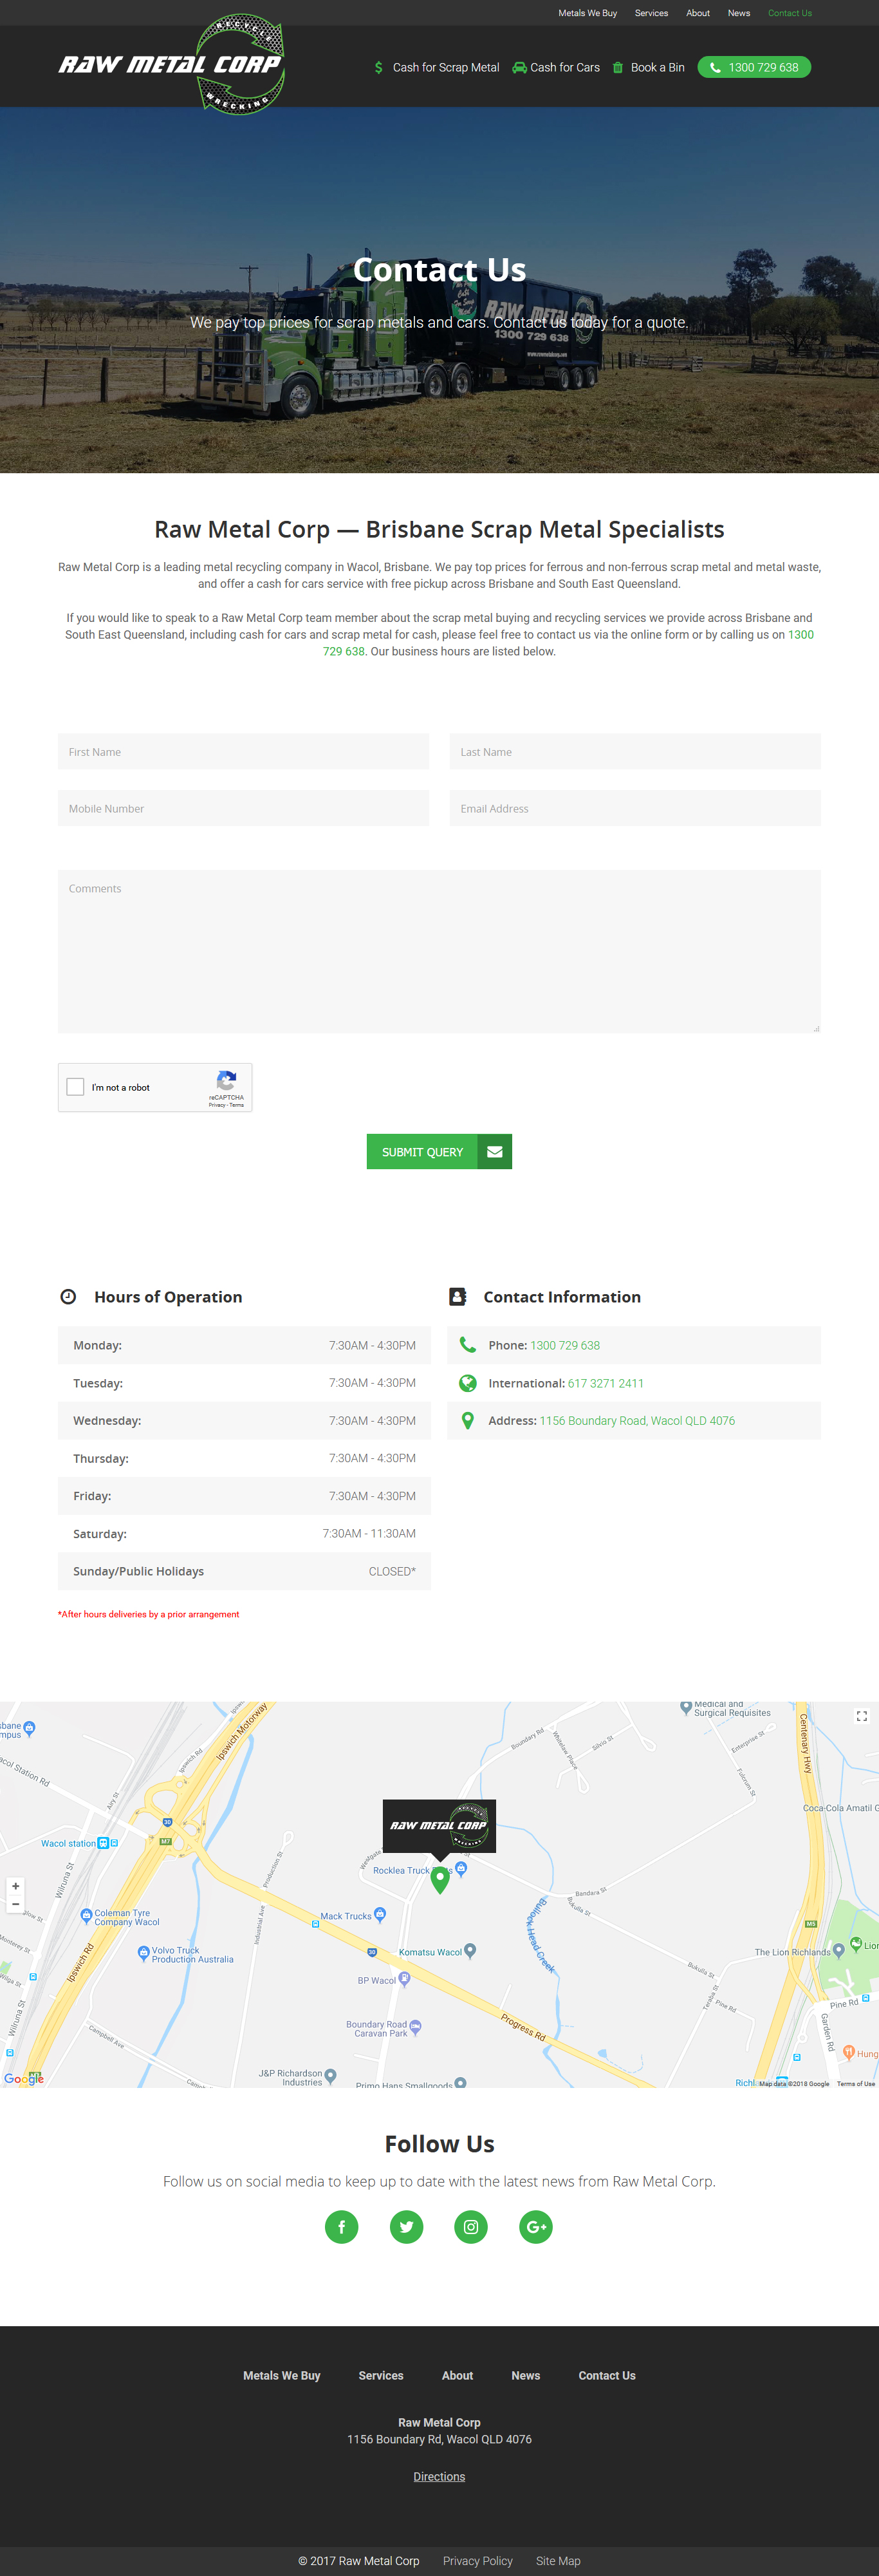Open Services in top menu
Image resolution: width=879 pixels, height=2576 pixels.
[651, 13]
